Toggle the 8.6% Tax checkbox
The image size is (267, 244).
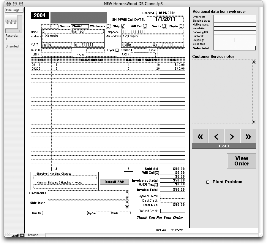[156, 184]
